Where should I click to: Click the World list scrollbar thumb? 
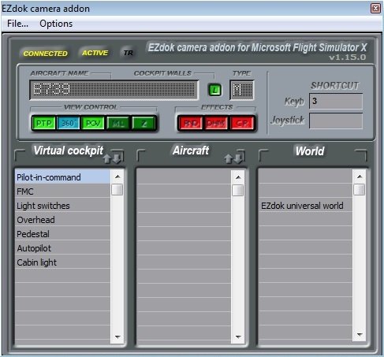[360, 189]
